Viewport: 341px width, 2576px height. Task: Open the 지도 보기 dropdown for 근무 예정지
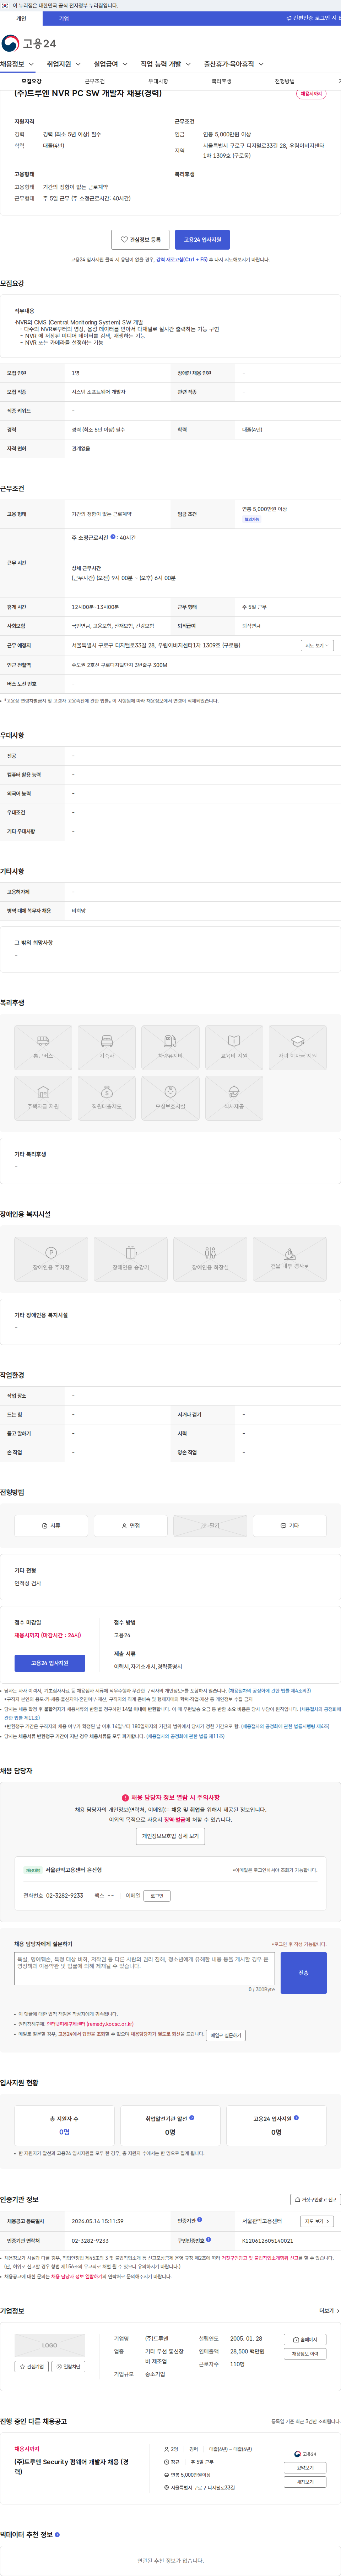(317, 646)
